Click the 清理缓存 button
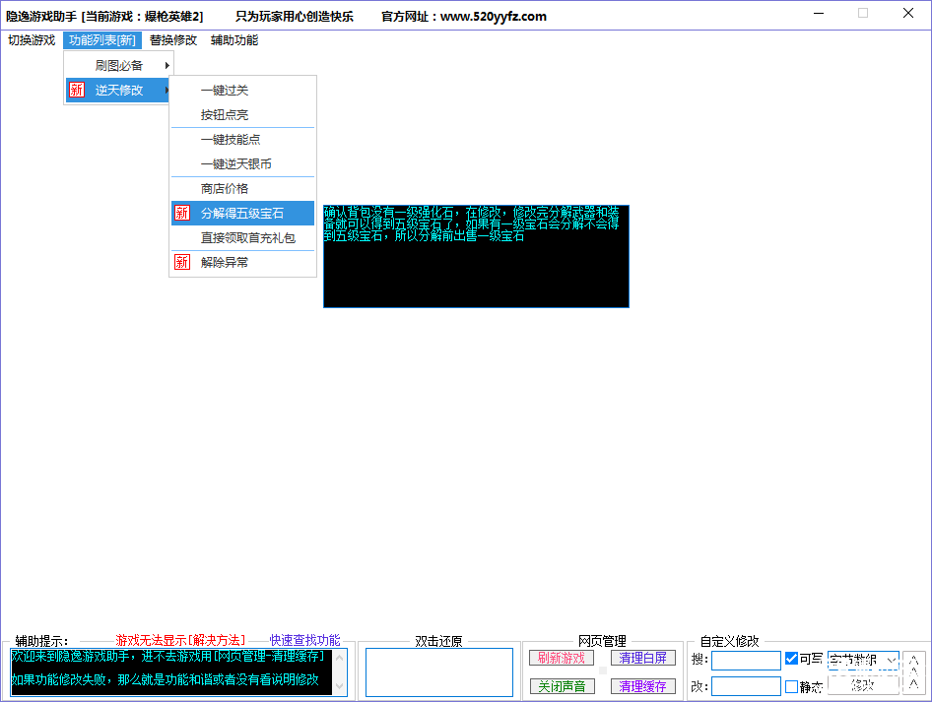 [x=643, y=686]
